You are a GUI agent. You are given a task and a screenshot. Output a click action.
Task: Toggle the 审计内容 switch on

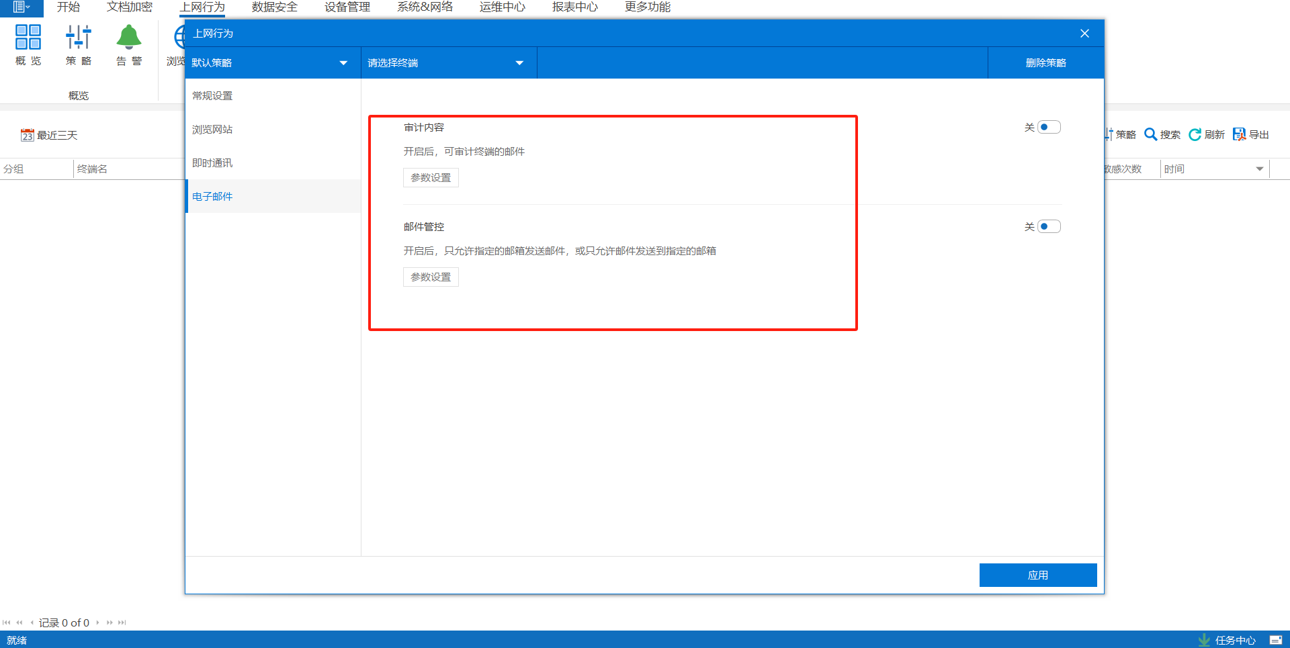(1049, 127)
